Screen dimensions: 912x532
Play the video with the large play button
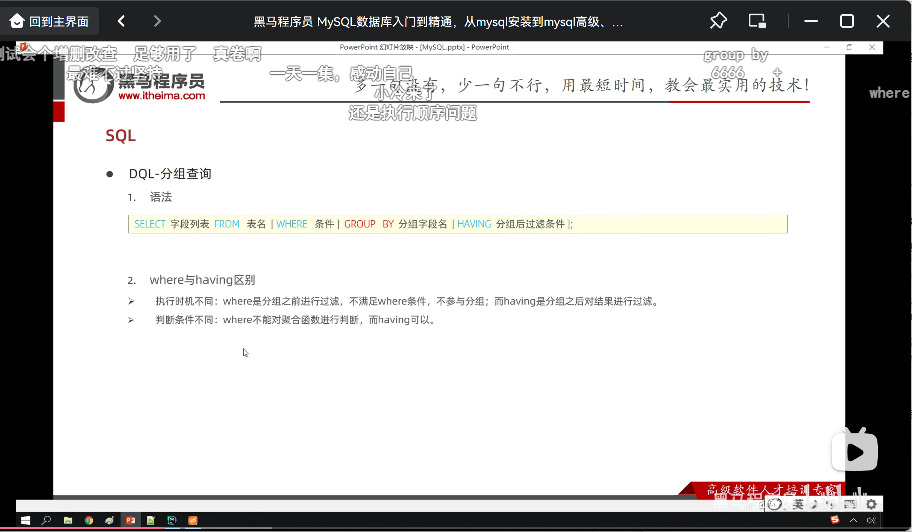point(854,452)
